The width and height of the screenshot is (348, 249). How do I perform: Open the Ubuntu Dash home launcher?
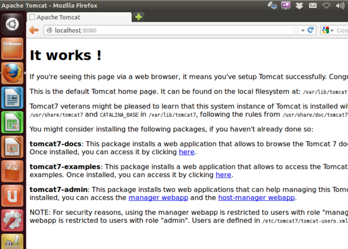[12, 24]
